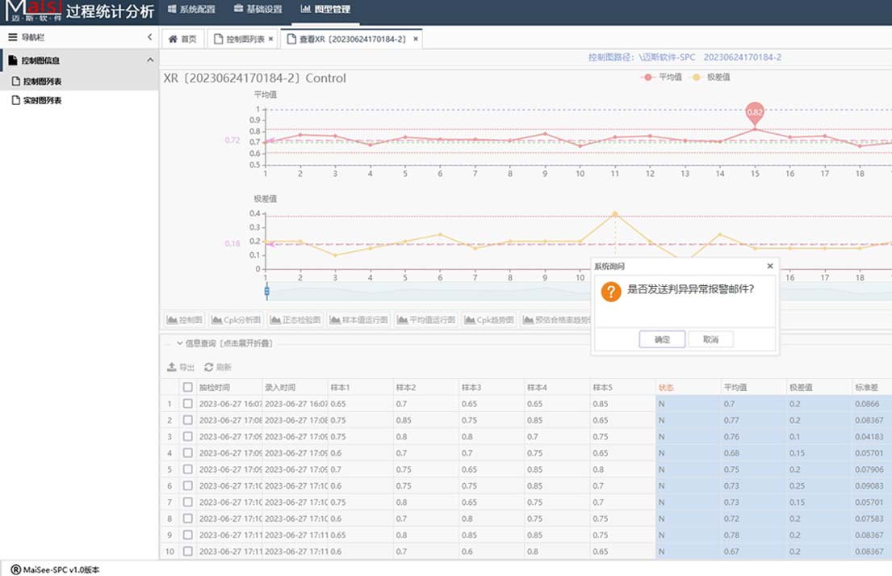The width and height of the screenshot is (892, 576).
Task: Collapse the 导航栏 sidebar with the chevron
Action: 149,37
